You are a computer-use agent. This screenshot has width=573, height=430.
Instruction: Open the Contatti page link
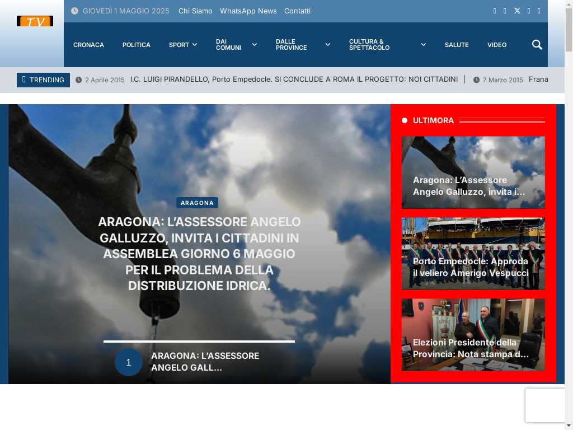(x=297, y=11)
